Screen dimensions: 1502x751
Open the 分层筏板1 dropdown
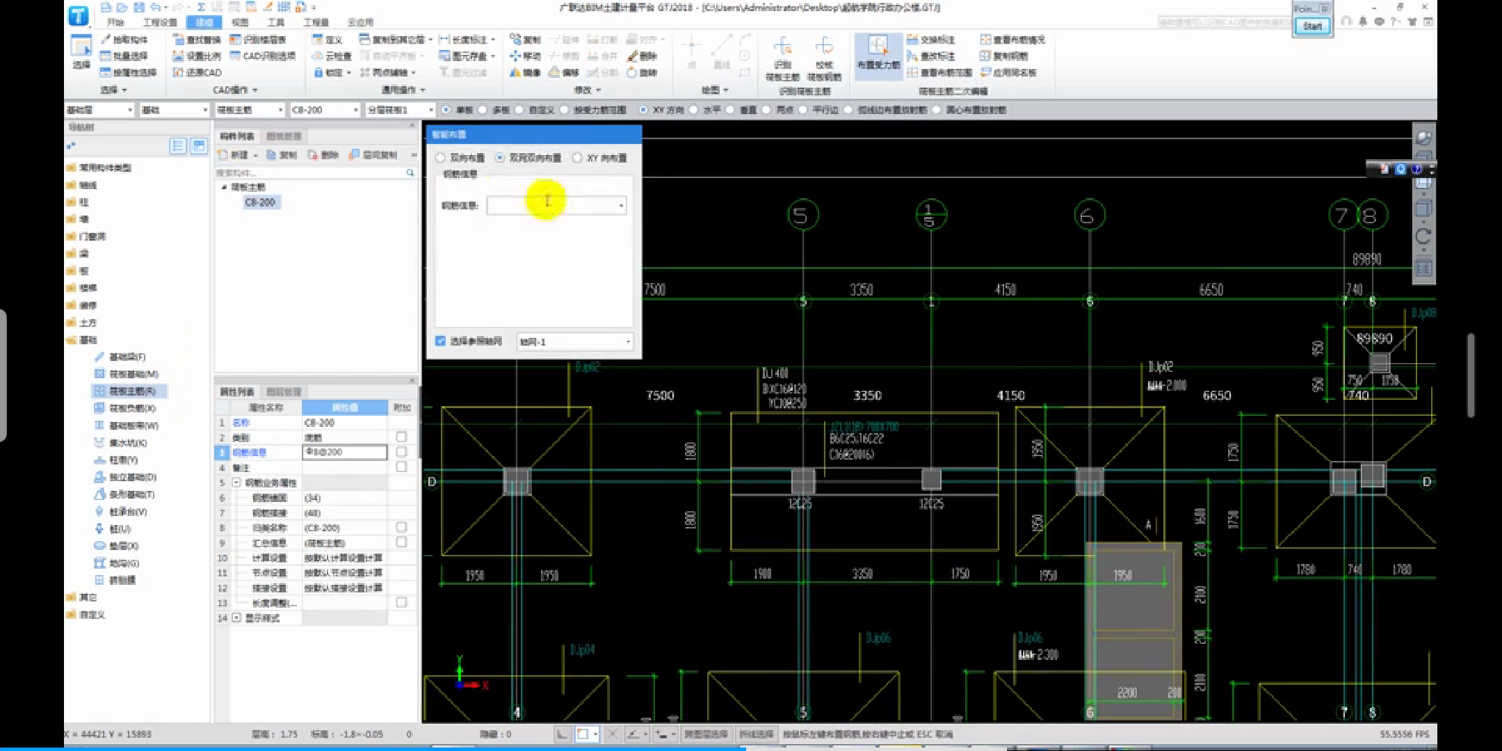400,110
